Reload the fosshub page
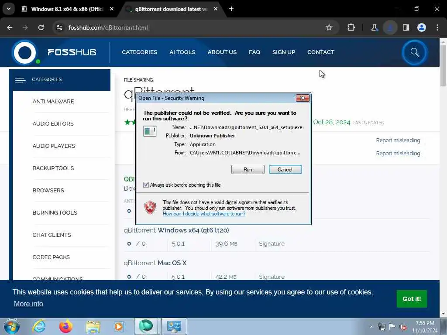 point(41,27)
